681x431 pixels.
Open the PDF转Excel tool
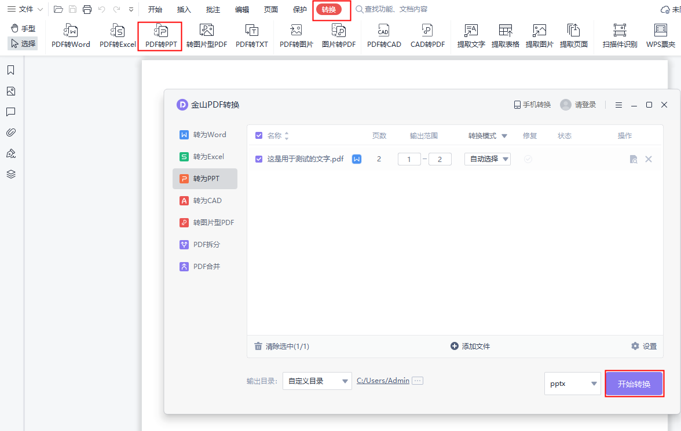point(117,36)
